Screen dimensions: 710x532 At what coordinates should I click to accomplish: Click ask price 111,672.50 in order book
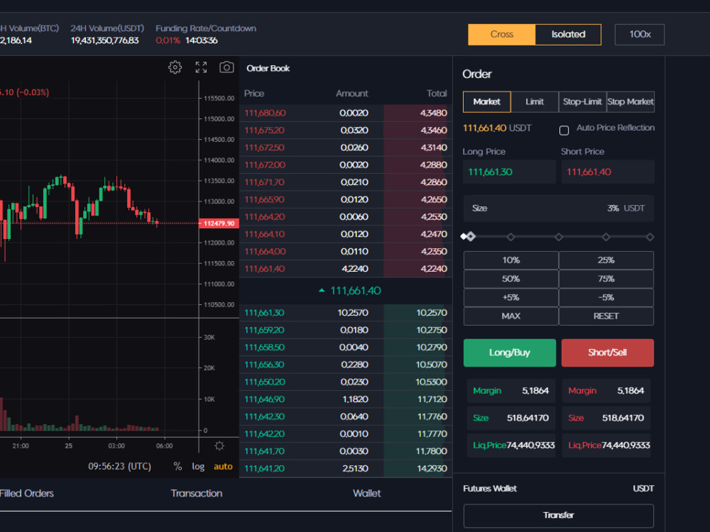[x=264, y=148]
